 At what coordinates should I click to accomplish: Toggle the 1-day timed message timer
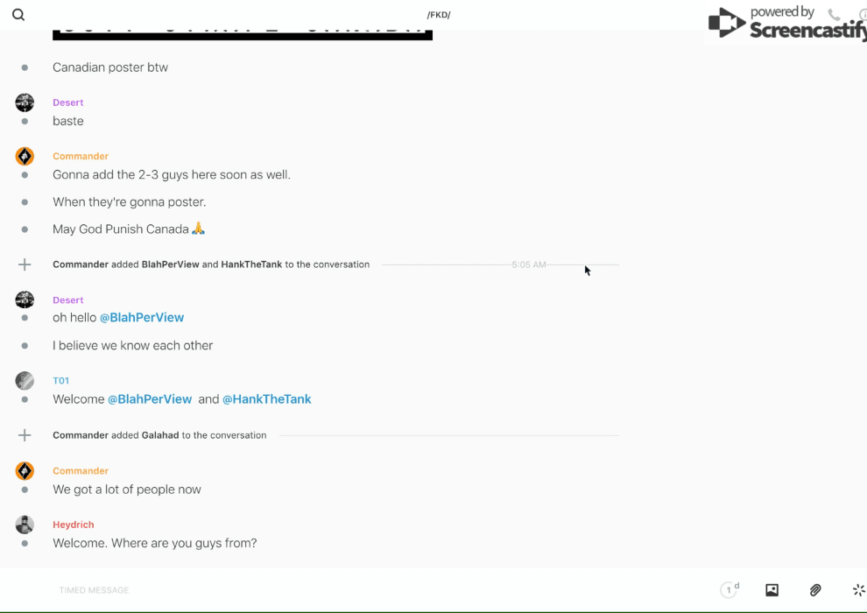[730, 590]
